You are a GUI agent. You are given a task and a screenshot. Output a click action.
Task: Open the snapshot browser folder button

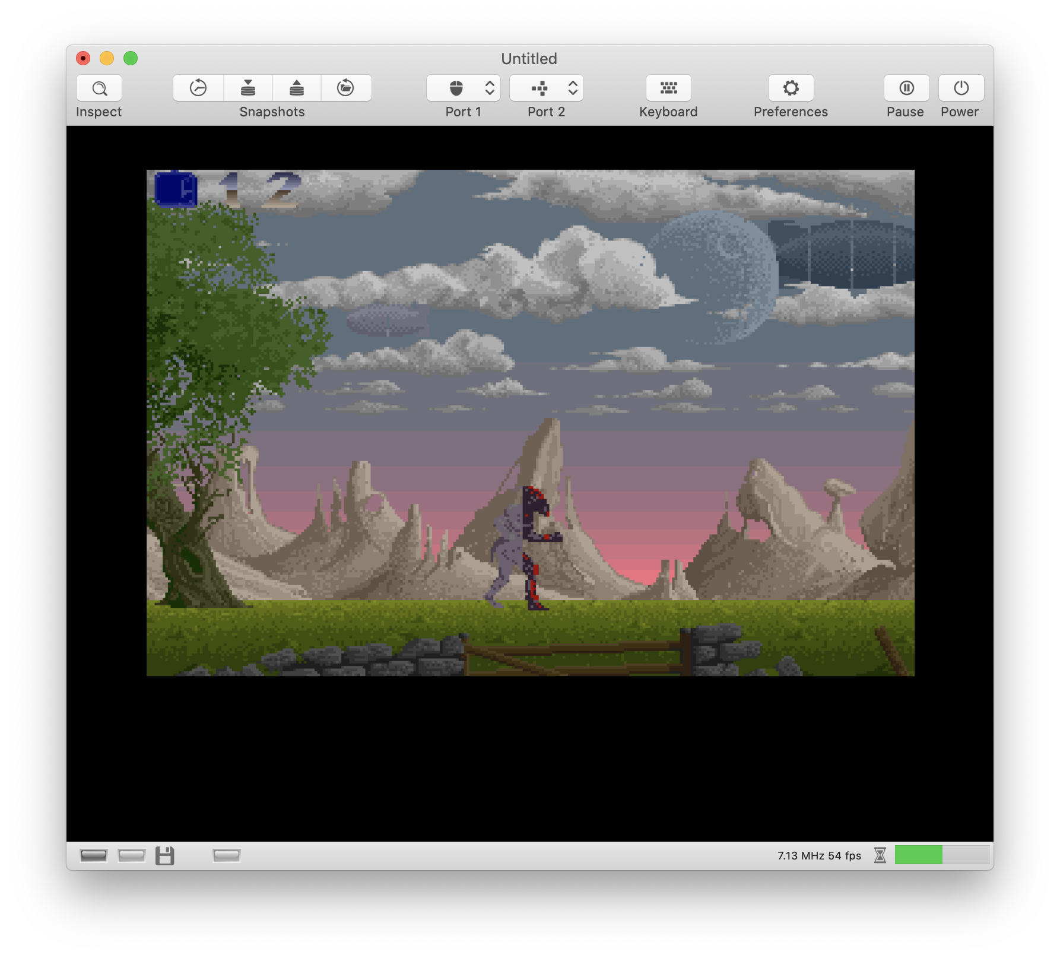[346, 88]
